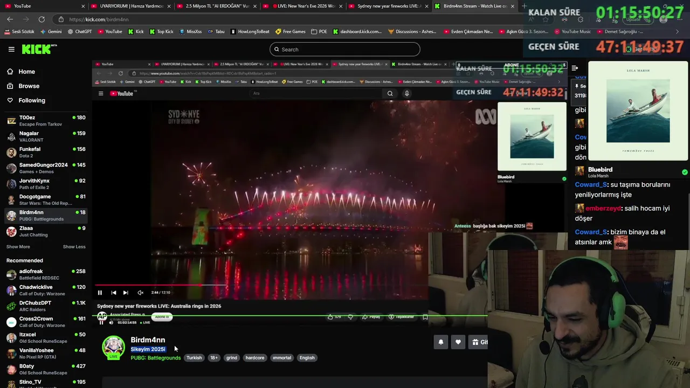The height and width of the screenshot is (388, 690).
Task: Reload the kick.com page
Action: coord(41,19)
